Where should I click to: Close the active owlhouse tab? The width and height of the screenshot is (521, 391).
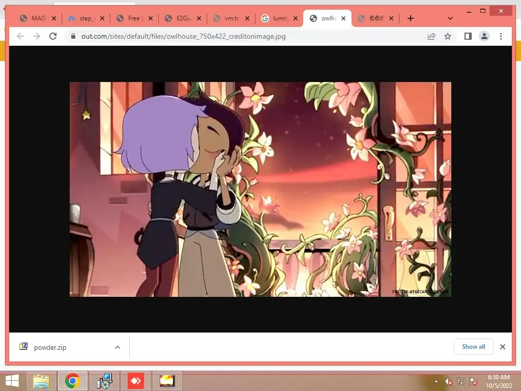(343, 18)
